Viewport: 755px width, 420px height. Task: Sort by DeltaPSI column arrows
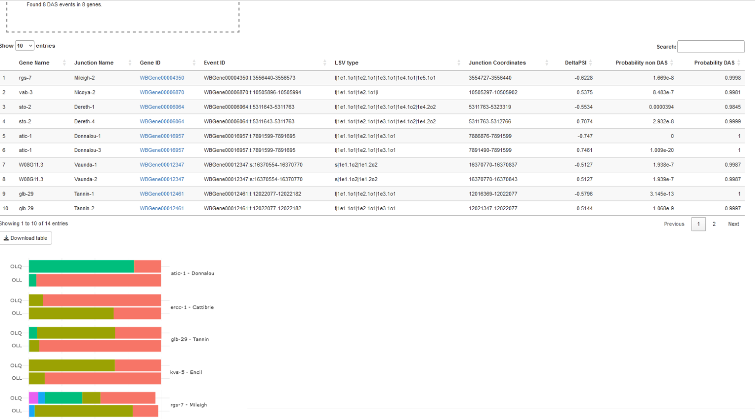pos(590,63)
